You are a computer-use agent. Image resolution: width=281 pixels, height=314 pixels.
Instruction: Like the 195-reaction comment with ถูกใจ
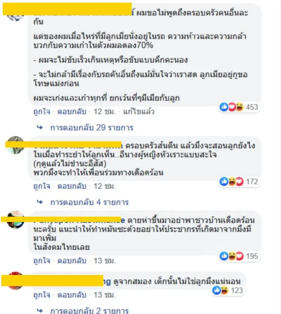(x=42, y=261)
